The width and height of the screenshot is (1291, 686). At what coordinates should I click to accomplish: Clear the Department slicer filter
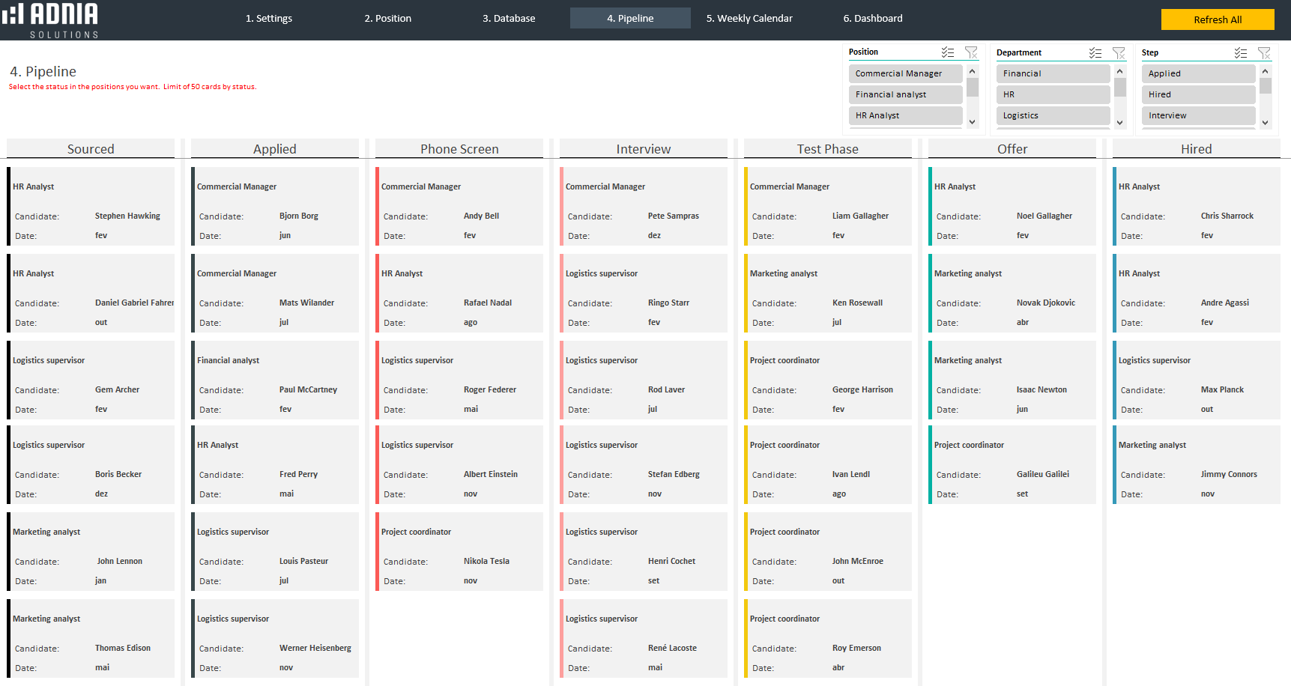point(1119,53)
